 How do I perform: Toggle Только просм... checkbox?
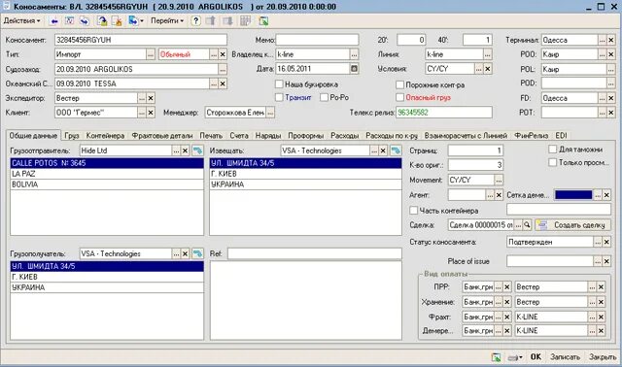(x=553, y=162)
